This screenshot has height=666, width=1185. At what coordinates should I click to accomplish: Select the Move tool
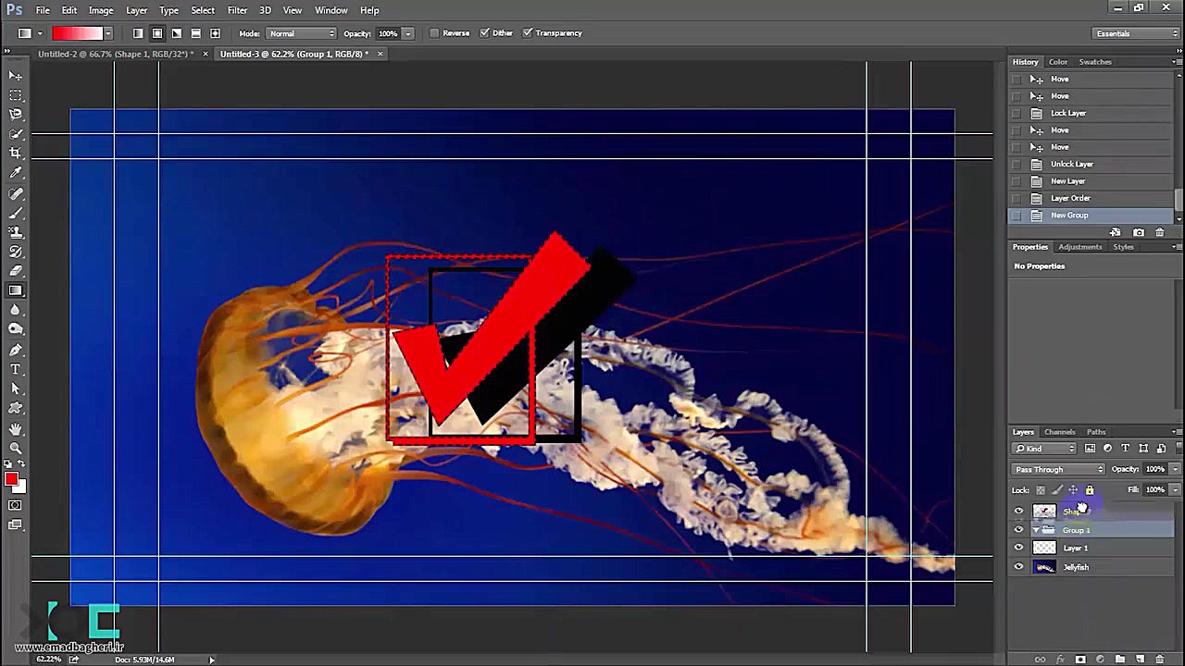pyautogui.click(x=16, y=75)
